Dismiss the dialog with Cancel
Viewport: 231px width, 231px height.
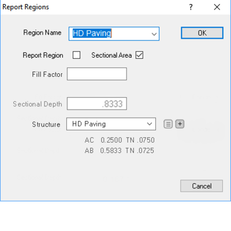click(202, 186)
